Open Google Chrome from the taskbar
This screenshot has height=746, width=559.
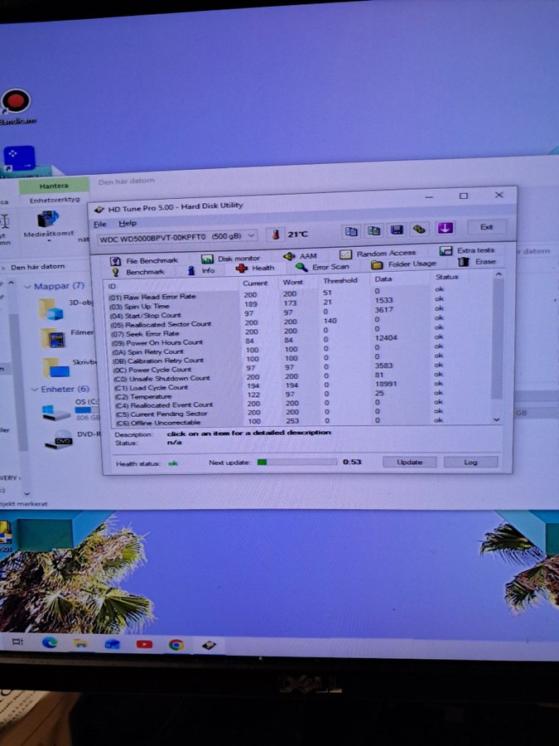click(176, 644)
